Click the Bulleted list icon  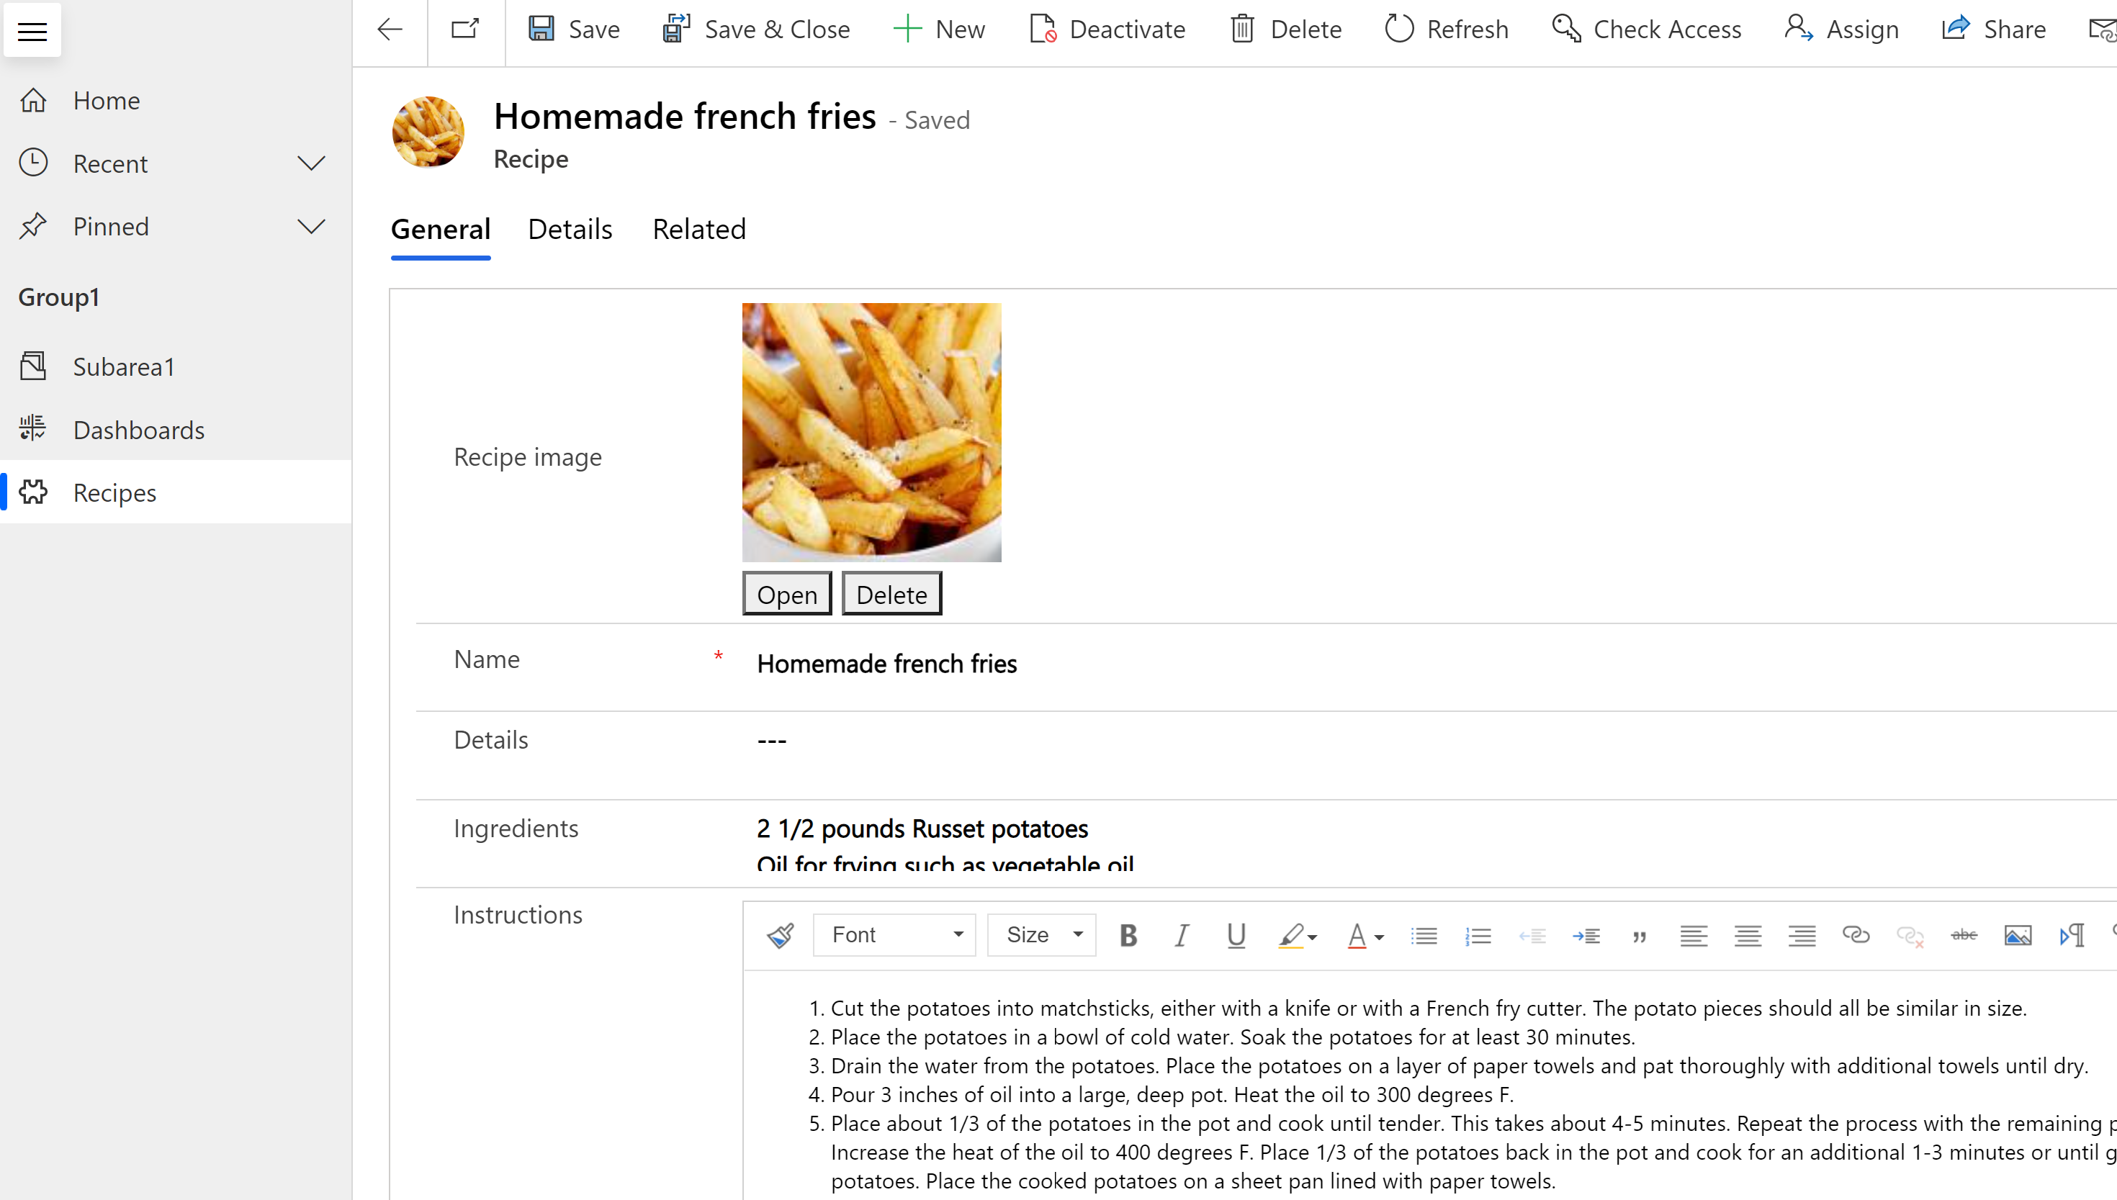click(1425, 934)
